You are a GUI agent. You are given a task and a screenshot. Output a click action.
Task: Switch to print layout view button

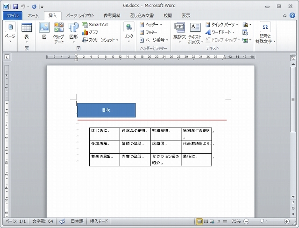[x=199, y=221]
